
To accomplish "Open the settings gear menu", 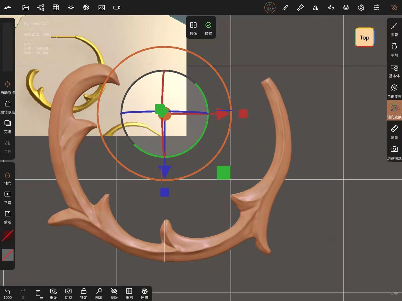I will (361, 8).
